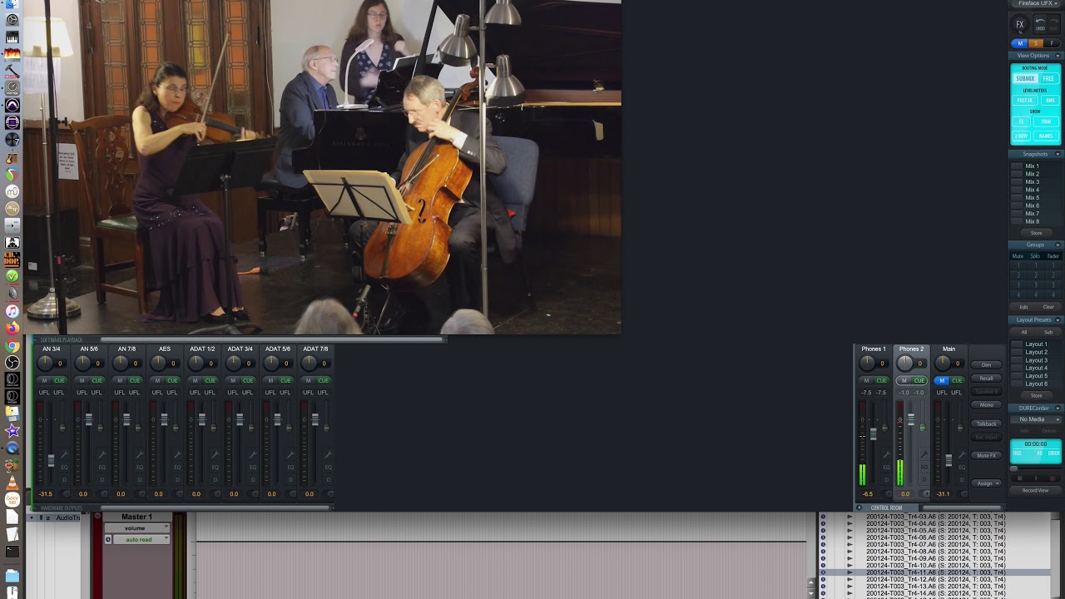The image size is (1065, 599).
Task: Open the wrench settings for ADAT 7/8 channel
Action: tap(328, 455)
